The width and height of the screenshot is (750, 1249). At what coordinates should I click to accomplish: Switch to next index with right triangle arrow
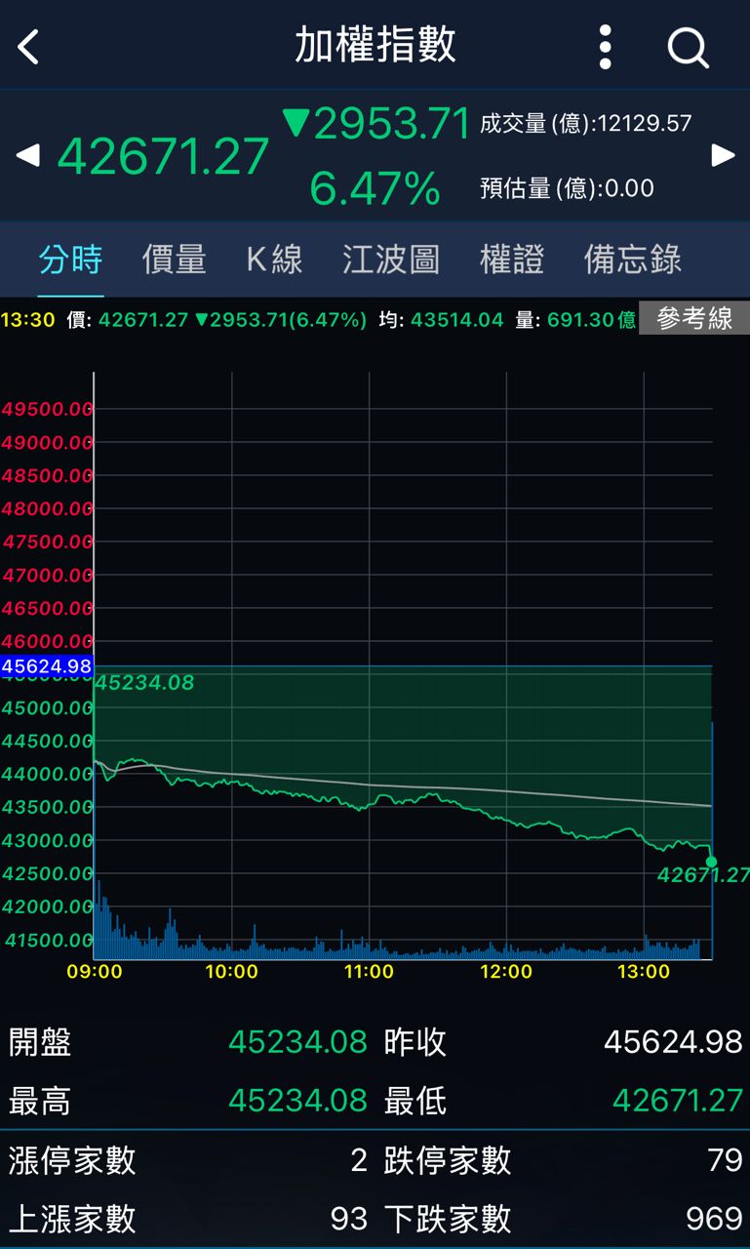coord(723,155)
